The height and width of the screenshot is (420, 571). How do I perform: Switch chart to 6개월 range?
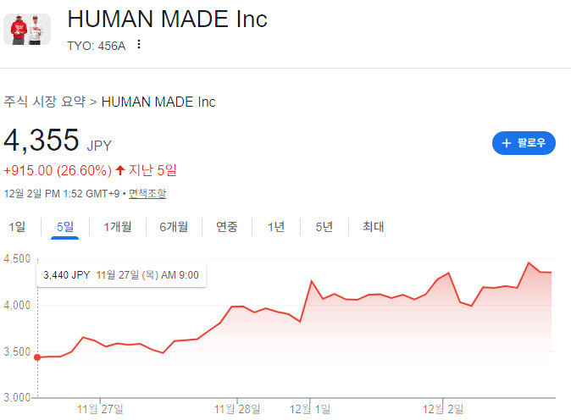174,227
